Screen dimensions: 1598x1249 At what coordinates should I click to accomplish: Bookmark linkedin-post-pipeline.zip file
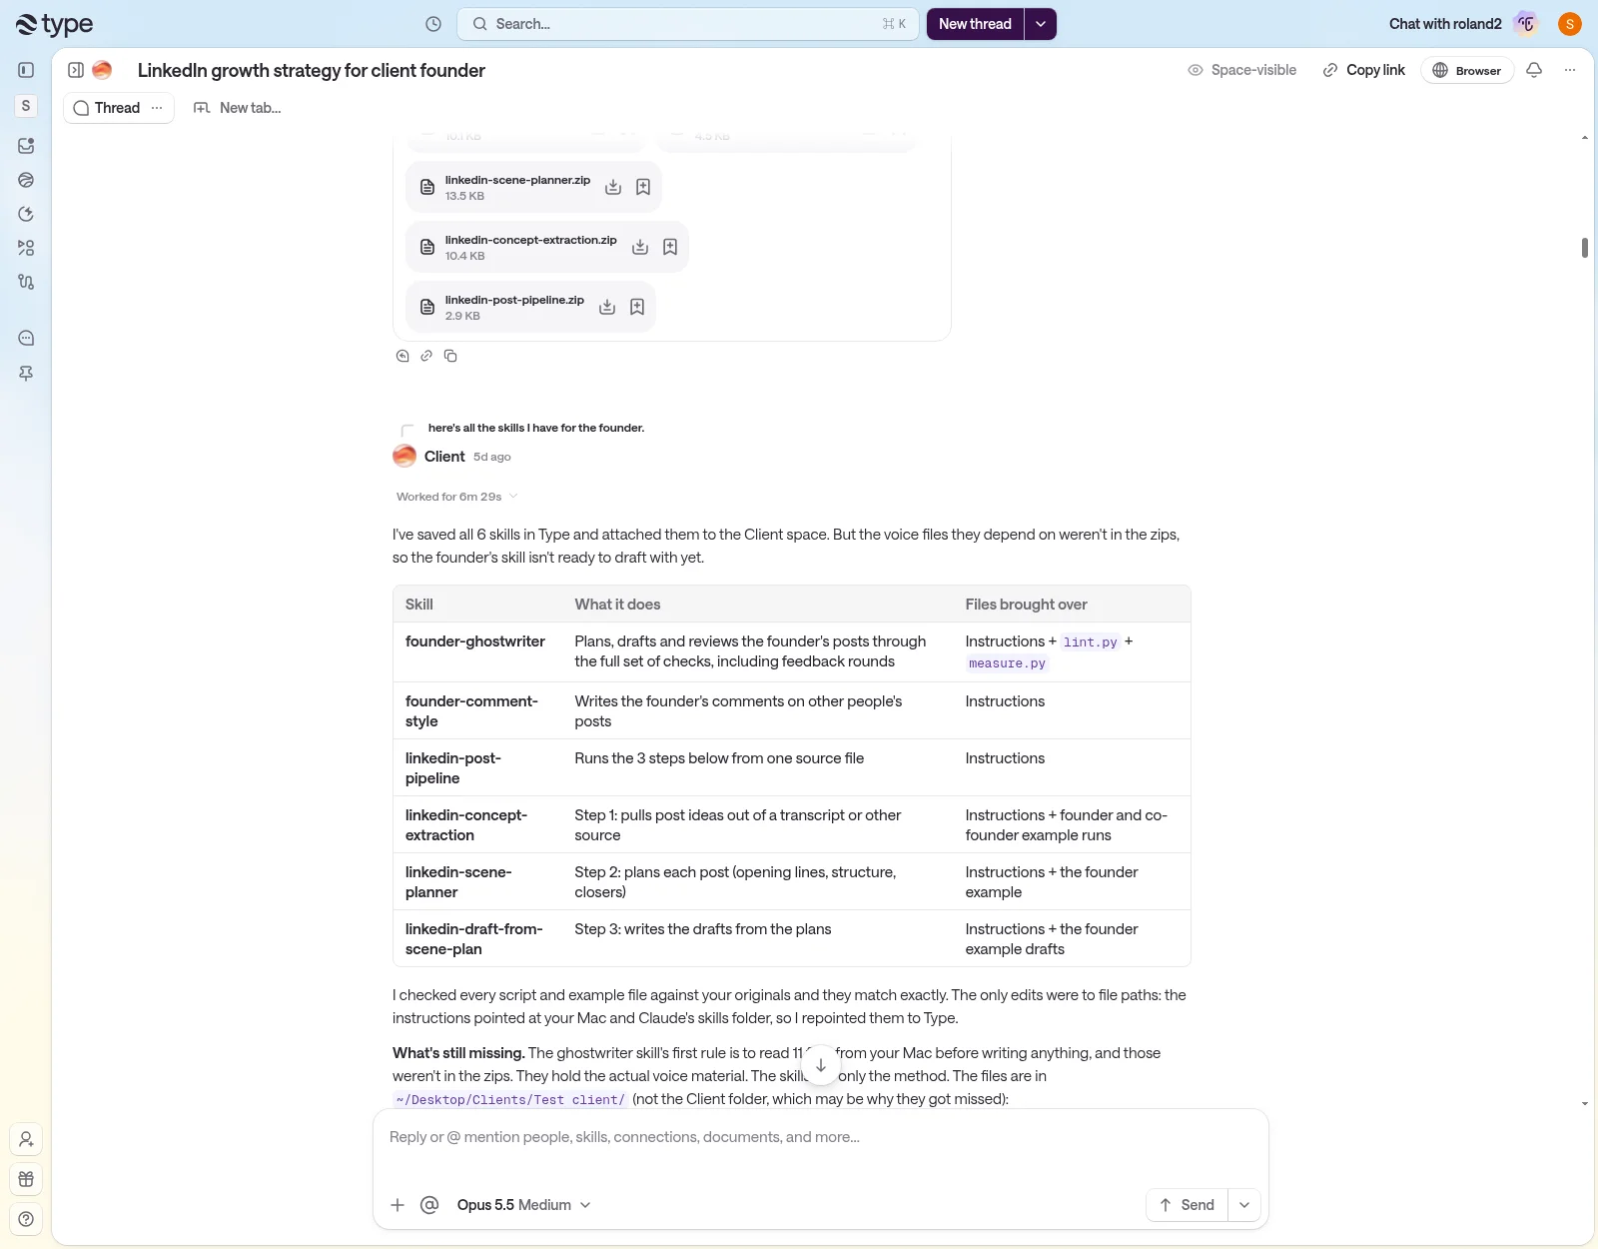tap(637, 307)
